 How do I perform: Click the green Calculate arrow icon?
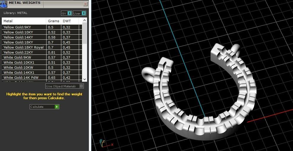coord(57,107)
